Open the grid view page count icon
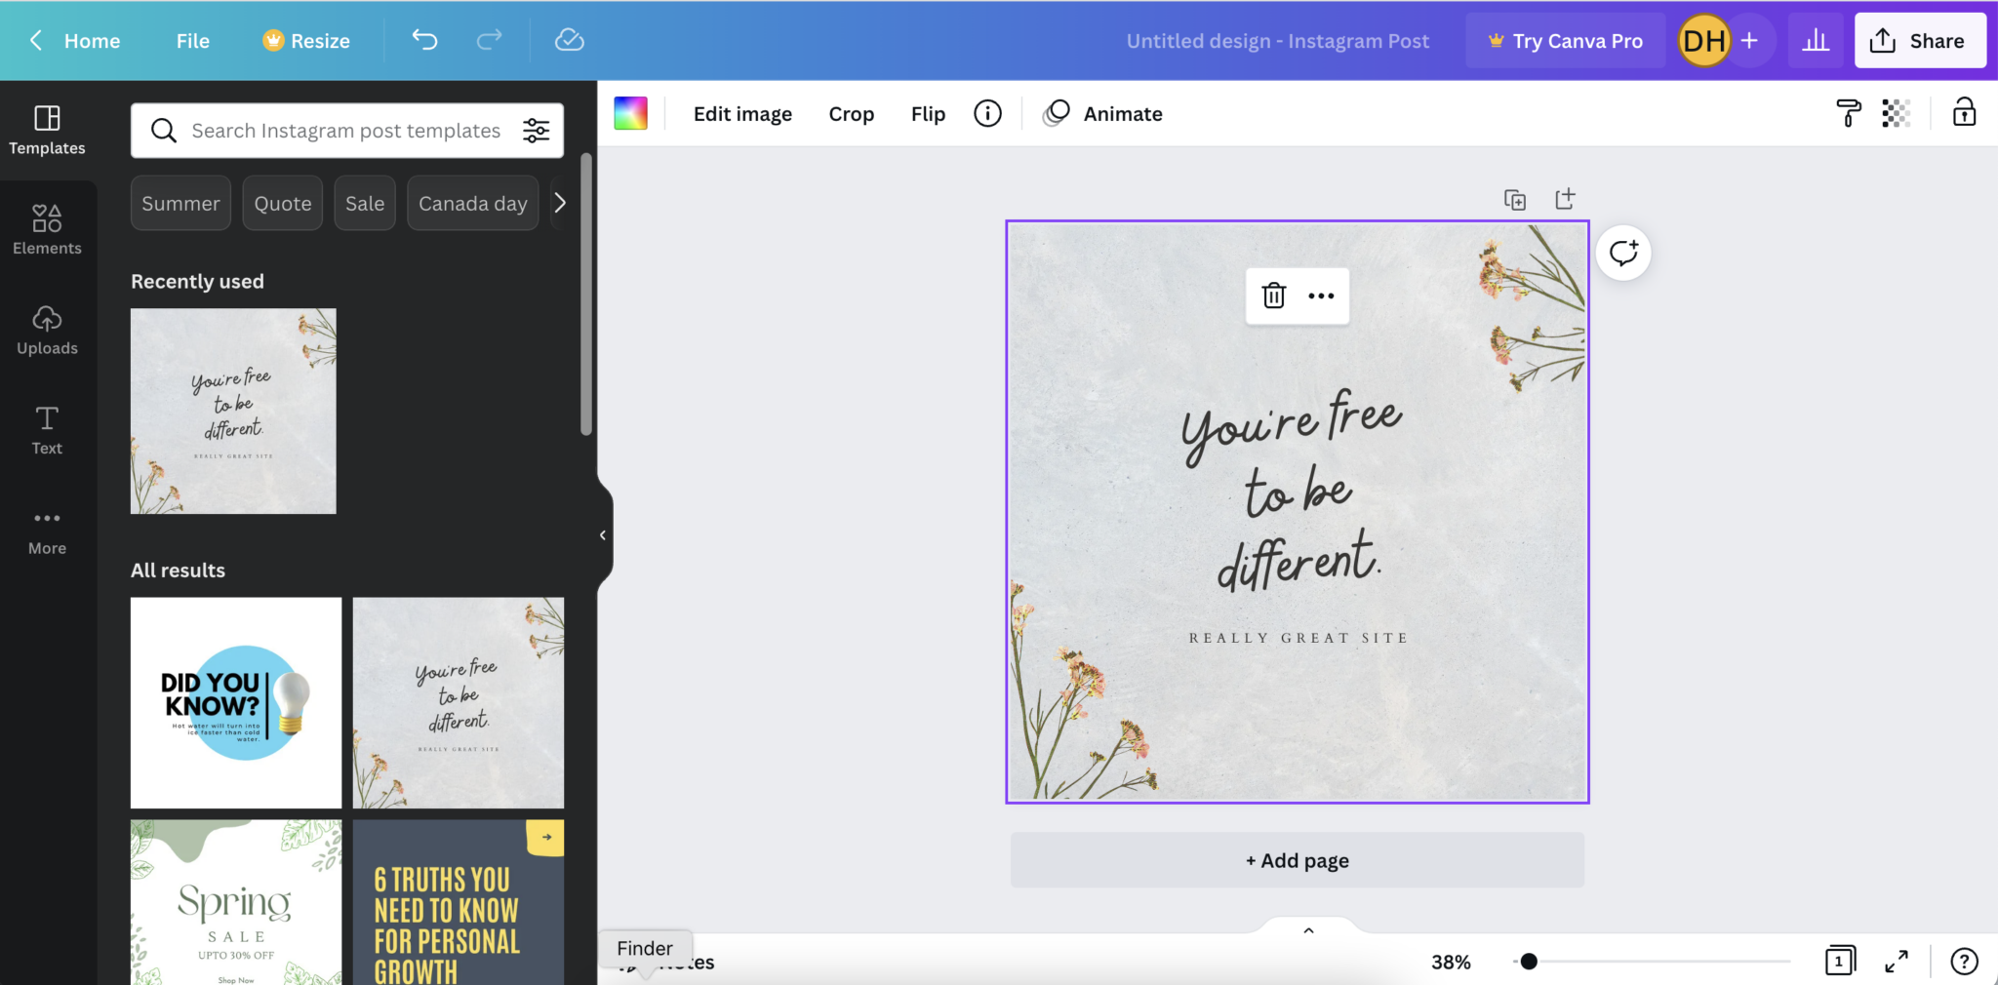Image resolution: width=1998 pixels, height=985 pixels. pyautogui.click(x=1840, y=961)
